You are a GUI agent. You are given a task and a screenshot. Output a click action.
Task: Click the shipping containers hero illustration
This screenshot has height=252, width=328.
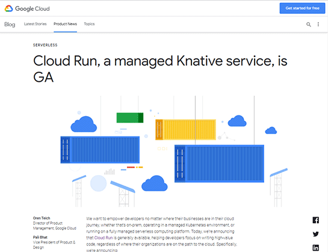pyautogui.click(x=174, y=152)
